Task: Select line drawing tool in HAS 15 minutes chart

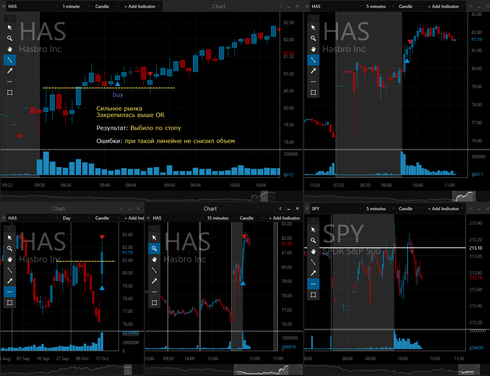Action: (154, 270)
